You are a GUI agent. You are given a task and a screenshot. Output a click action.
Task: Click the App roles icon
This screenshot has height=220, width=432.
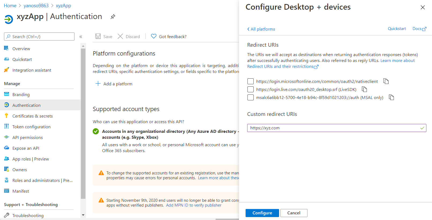point(6,159)
